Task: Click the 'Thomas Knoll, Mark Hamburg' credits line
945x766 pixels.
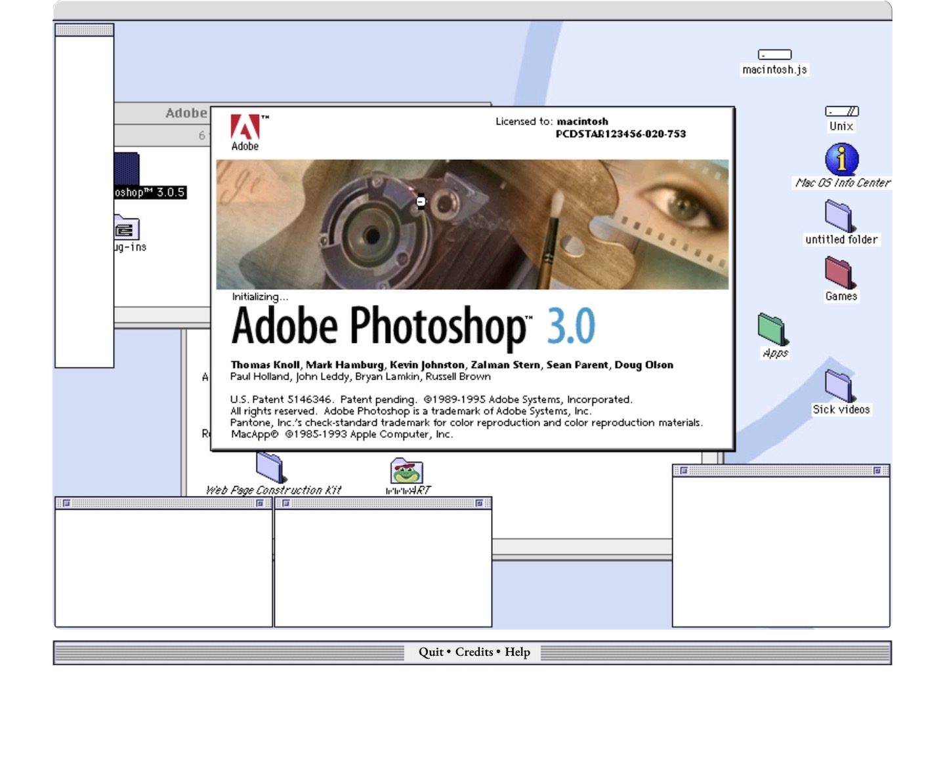Action: click(451, 365)
